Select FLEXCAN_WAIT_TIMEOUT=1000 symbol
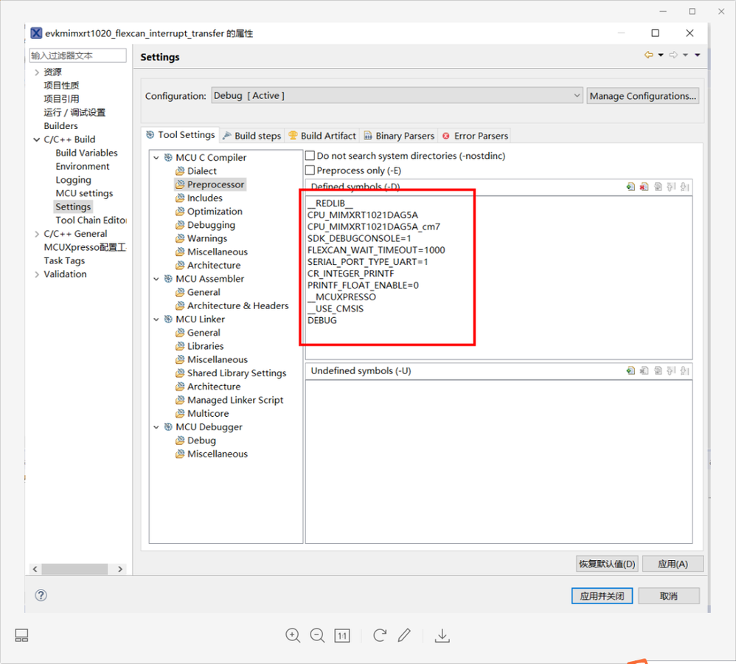736x664 pixels. (376, 250)
